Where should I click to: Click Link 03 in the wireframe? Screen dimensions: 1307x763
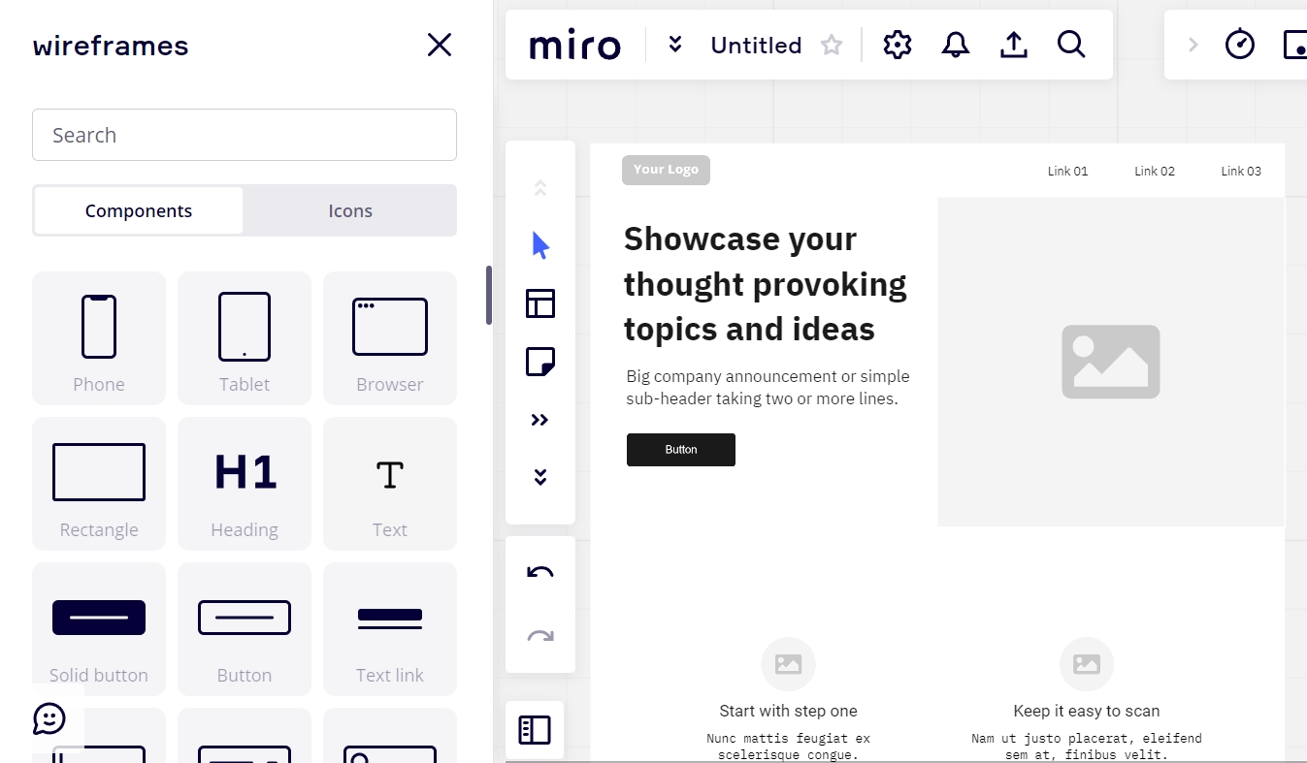click(x=1241, y=172)
